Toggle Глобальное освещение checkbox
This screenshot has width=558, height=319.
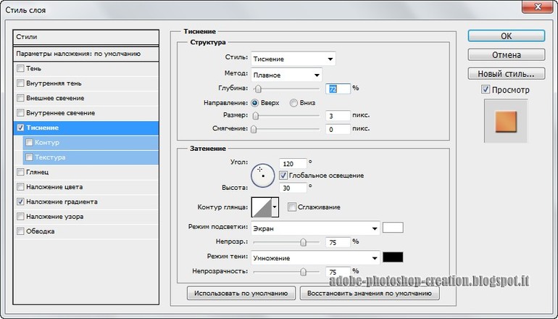pos(283,175)
